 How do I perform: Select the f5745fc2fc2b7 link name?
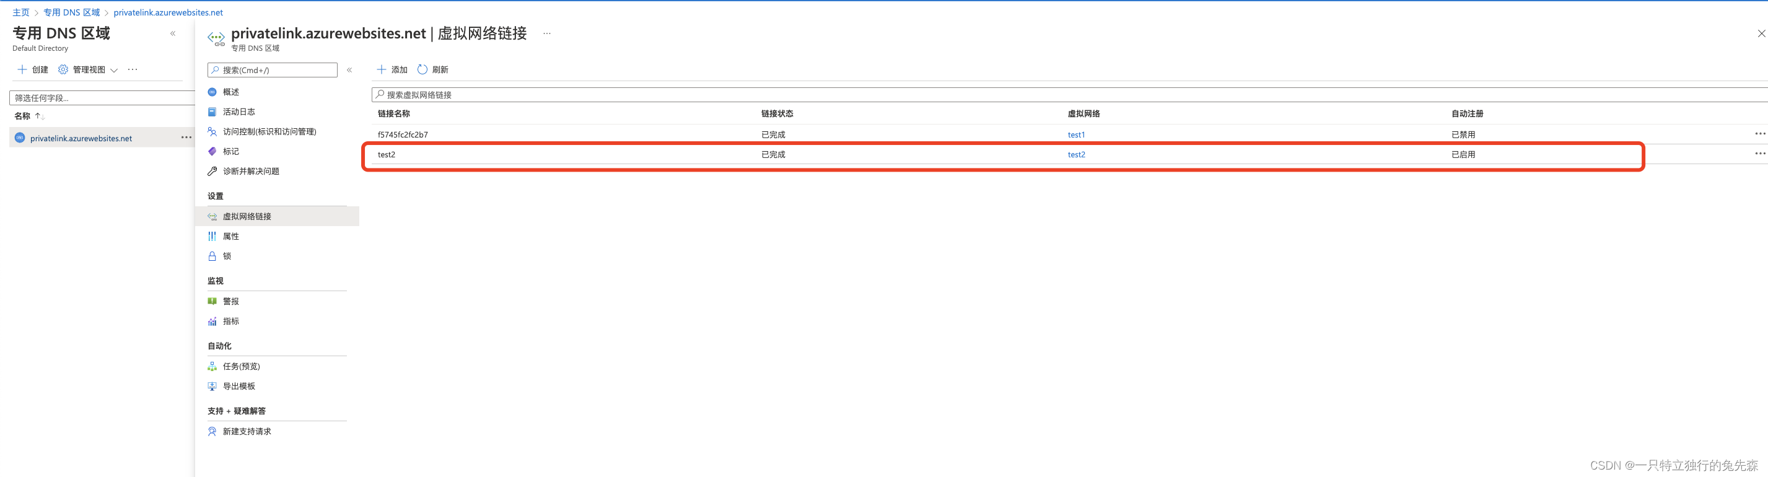pos(403,134)
